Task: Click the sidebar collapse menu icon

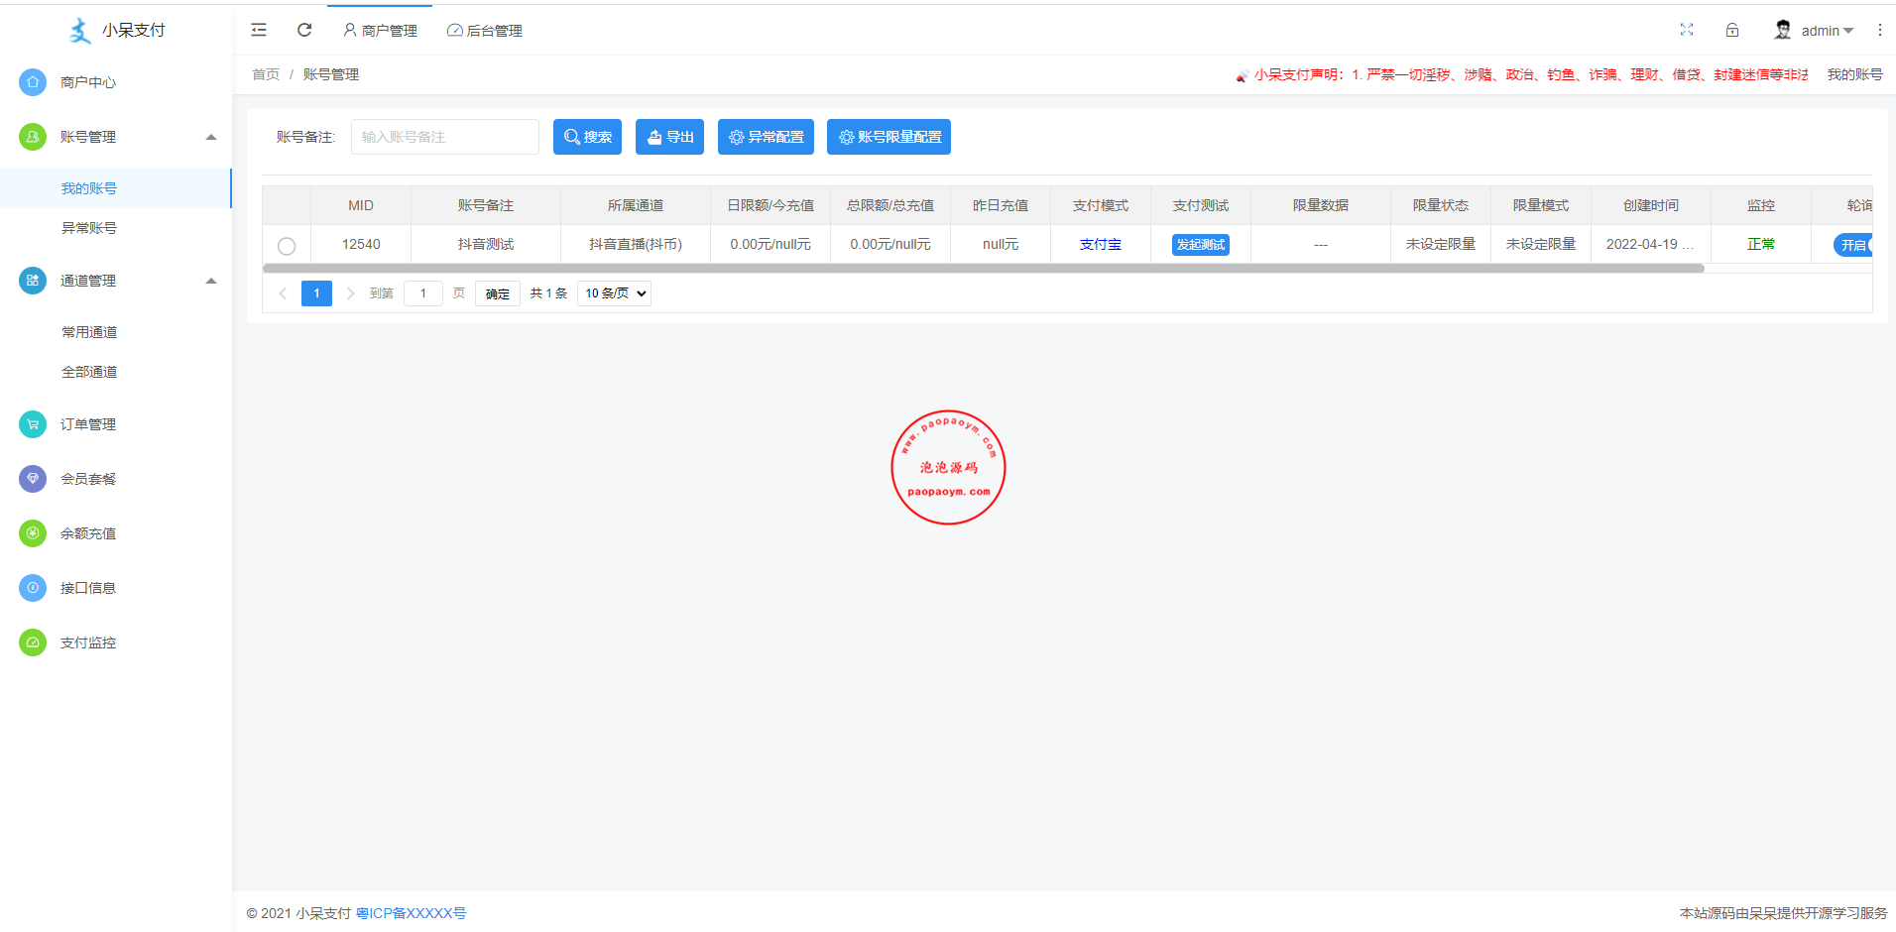Action: click(x=259, y=30)
